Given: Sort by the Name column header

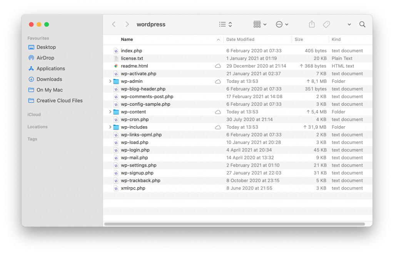Looking at the screenshot, I should click(127, 40).
